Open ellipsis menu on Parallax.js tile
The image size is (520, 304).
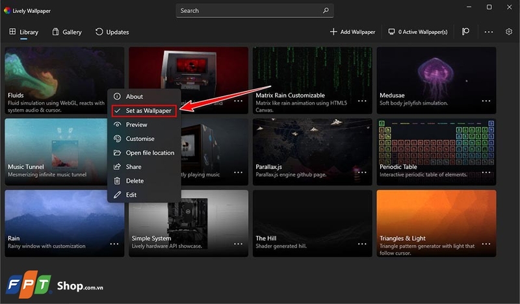click(x=362, y=172)
